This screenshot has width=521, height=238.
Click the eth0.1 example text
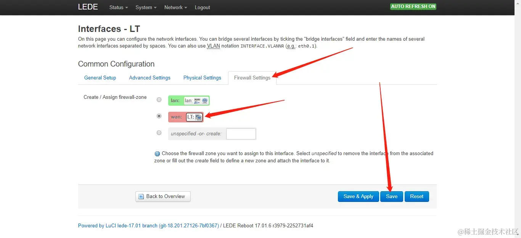click(307, 46)
